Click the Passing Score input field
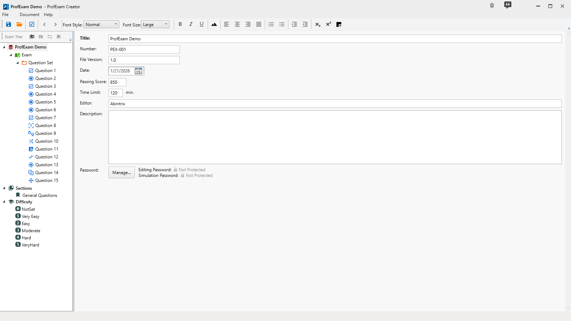571x321 pixels. coord(117,82)
